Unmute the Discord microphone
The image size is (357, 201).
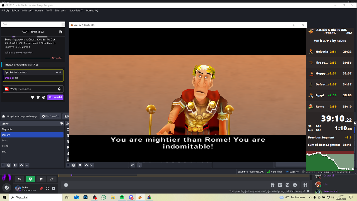pyautogui.click(x=42, y=189)
